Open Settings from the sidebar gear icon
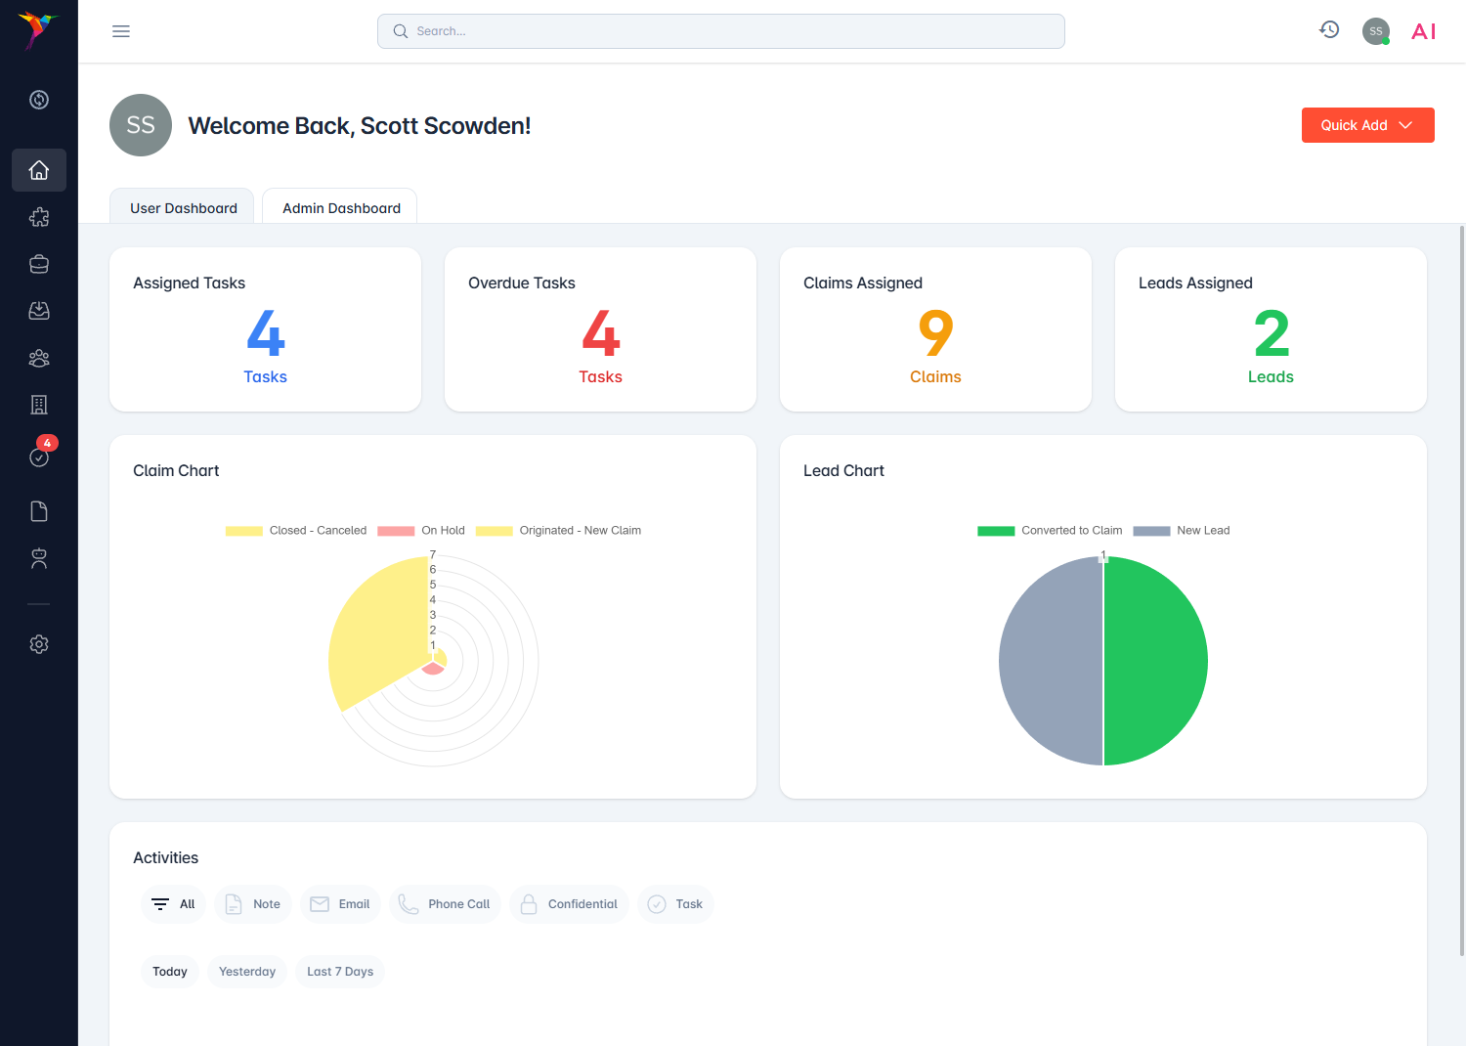1466x1046 pixels. (39, 644)
